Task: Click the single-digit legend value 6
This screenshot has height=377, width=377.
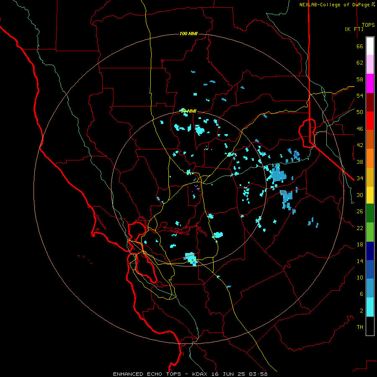Action: 361,294
